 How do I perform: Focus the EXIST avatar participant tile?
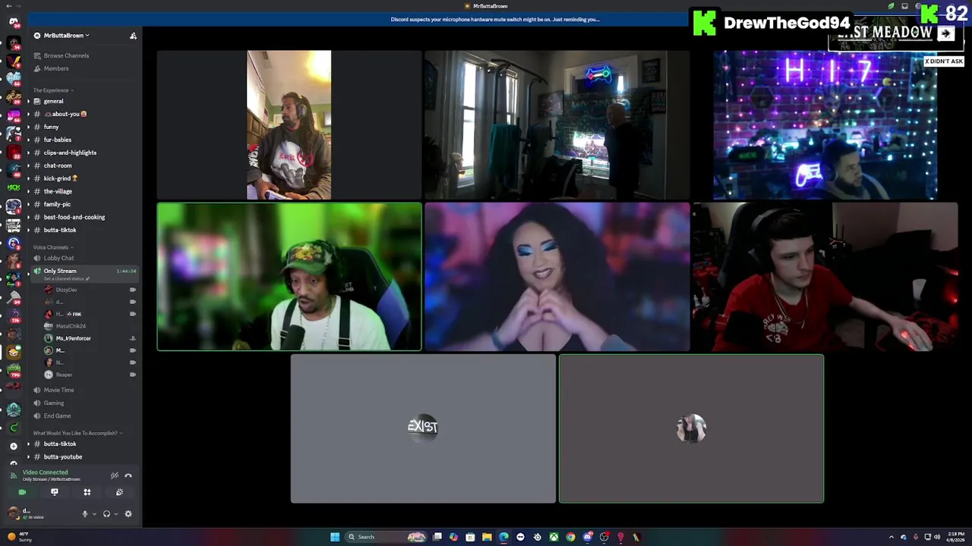(423, 428)
